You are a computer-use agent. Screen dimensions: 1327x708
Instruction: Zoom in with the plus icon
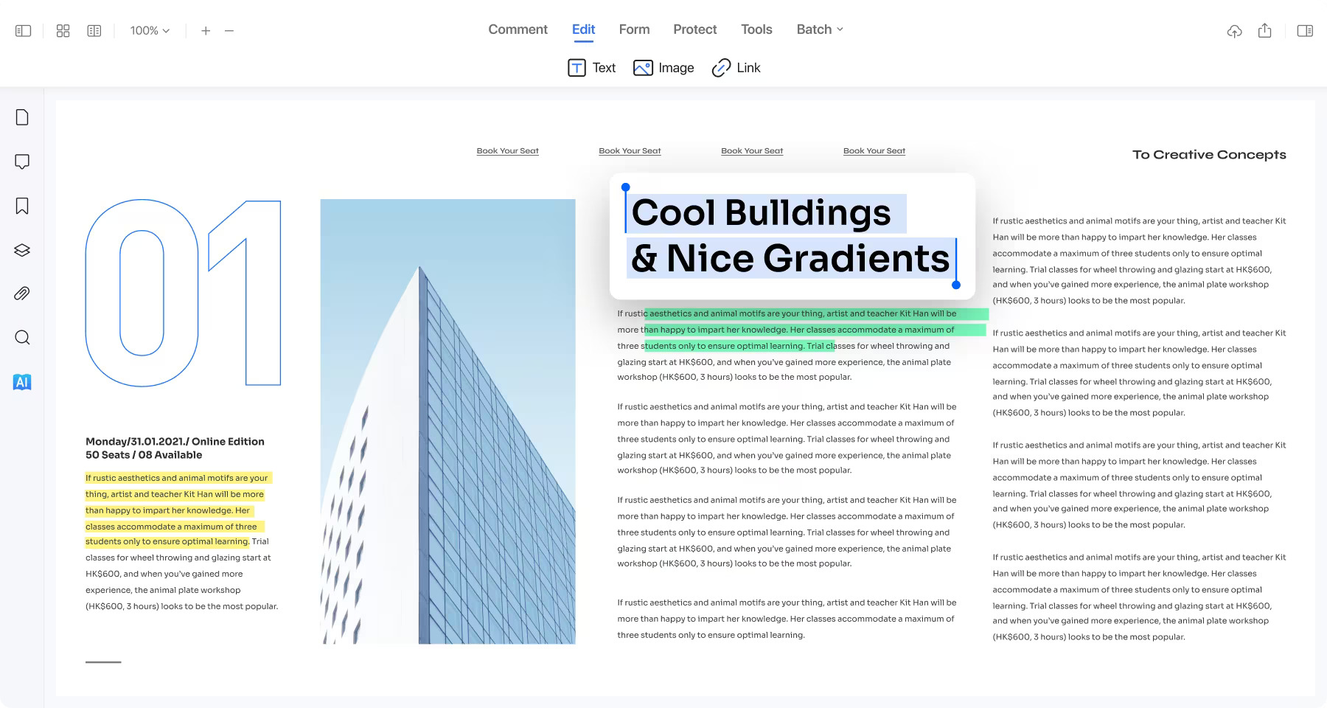pos(206,31)
